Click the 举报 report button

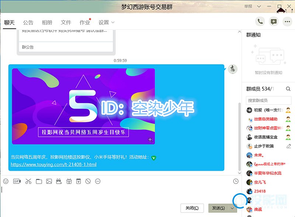(x=248, y=6)
